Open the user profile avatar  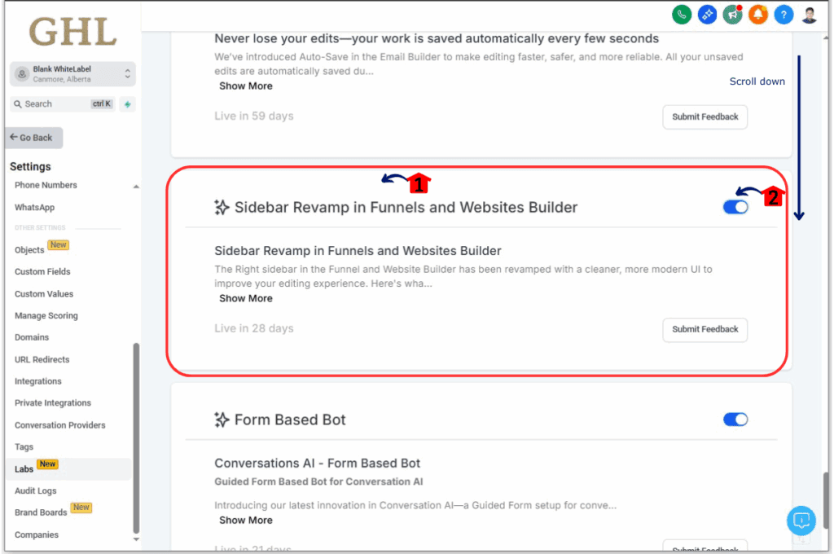[x=809, y=15]
